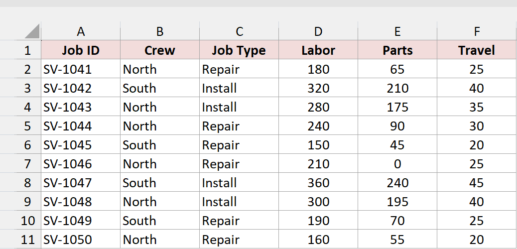Select cell containing SV-1046
Viewport: 517px width, 249px height.
pos(81,163)
